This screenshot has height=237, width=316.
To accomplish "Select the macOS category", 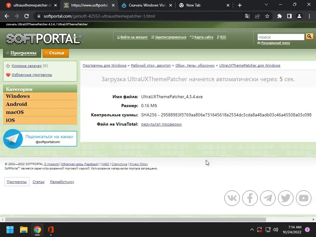I will 40,112.
